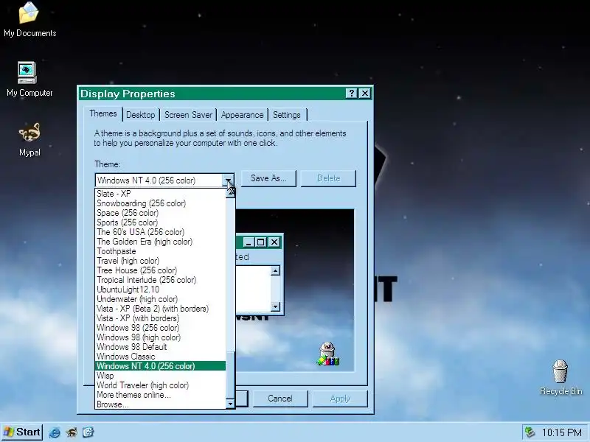
Task: Select the My Computer desktop icon
Action: click(29, 80)
